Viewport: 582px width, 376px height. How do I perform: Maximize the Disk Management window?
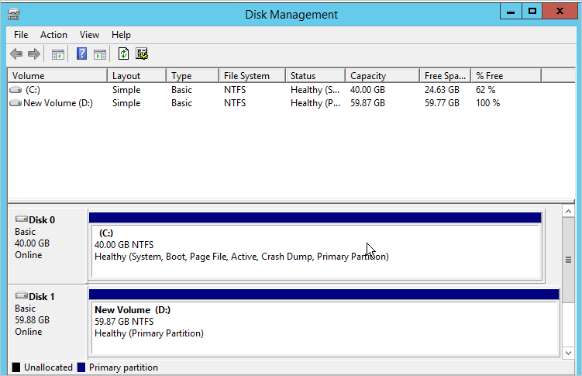point(532,12)
